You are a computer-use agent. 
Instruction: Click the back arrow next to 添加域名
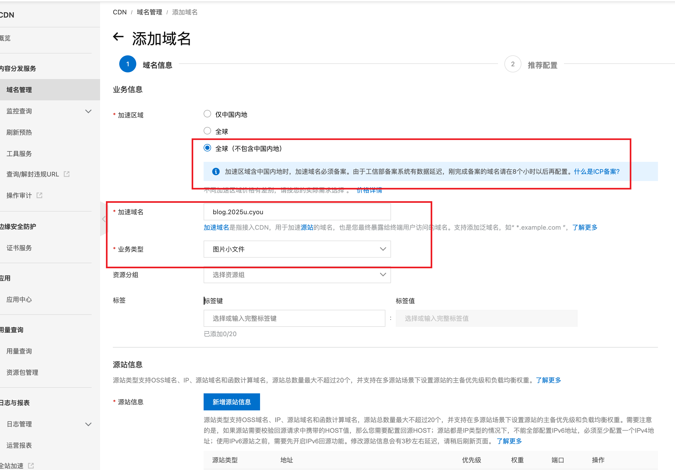118,37
